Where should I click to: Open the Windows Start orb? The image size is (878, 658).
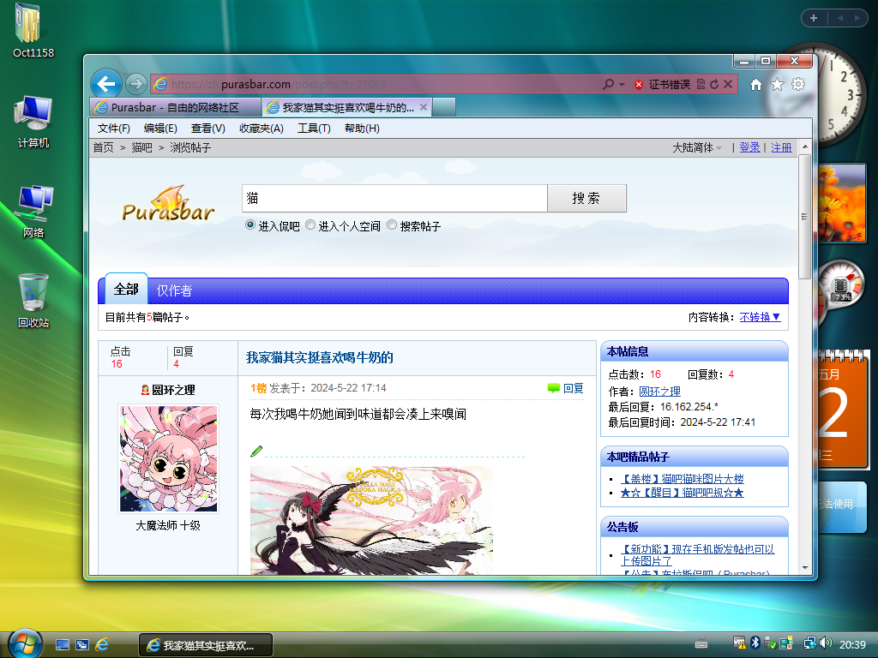[x=25, y=643]
